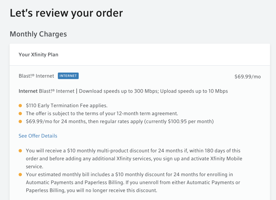Click the "$110 Early Termination Fee applies" line

66,106
